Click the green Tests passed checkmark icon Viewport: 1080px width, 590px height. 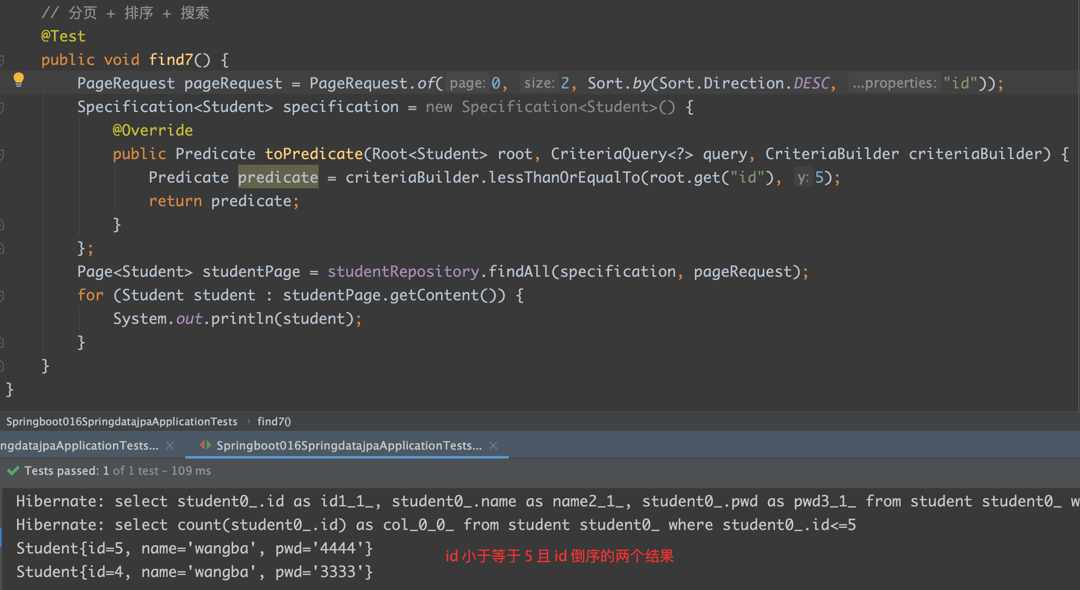coord(13,471)
